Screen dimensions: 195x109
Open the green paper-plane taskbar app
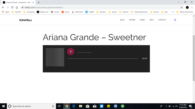122,106
